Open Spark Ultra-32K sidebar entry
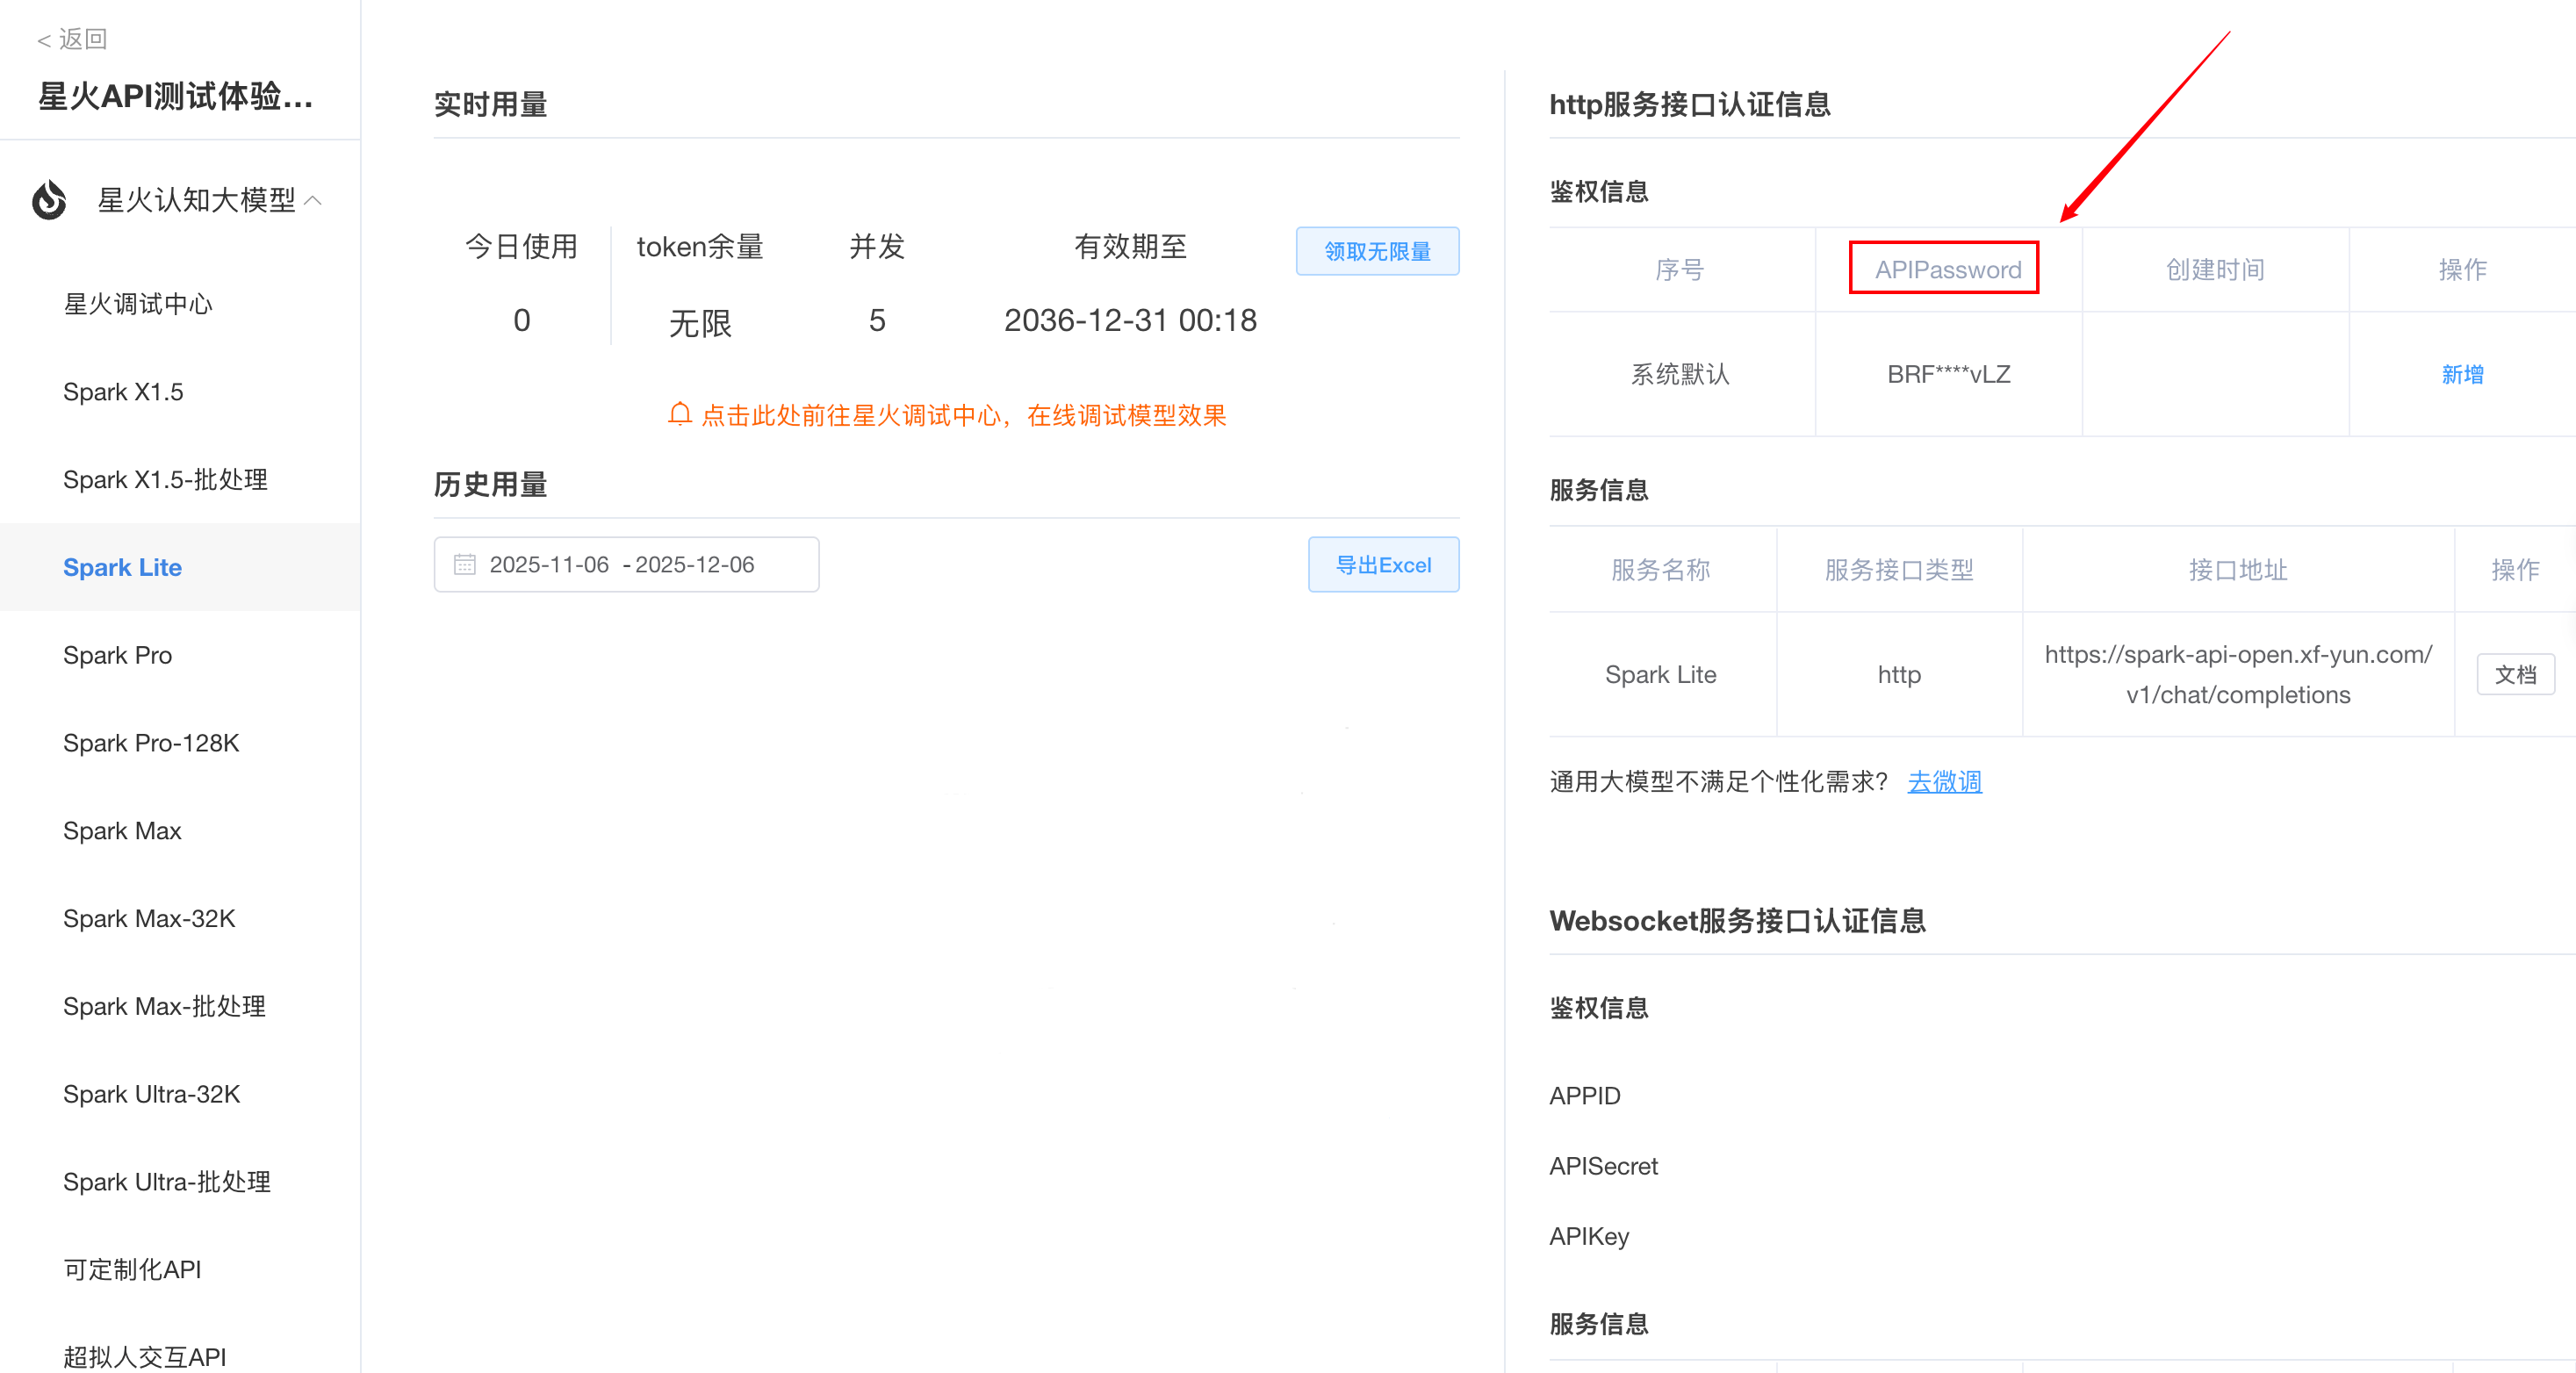Screen dimensions: 2576x1373 (x=151, y=1094)
